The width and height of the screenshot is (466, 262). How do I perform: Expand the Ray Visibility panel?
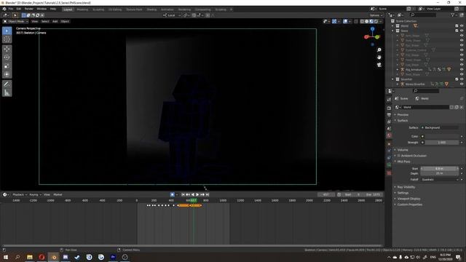pyautogui.click(x=406, y=187)
